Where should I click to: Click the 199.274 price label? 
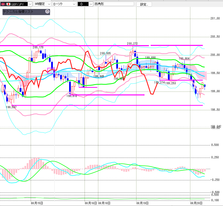[159, 83]
